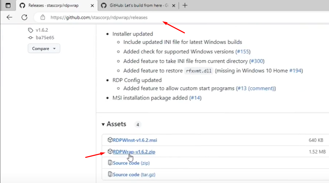The image size is (329, 183).
Task: Click the package icon beside RDPWrap-v1.6.2.zip
Action: pyautogui.click(x=110, y=151)
